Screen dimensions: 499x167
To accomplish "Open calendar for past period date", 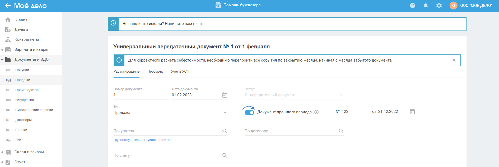I will 412,112.
